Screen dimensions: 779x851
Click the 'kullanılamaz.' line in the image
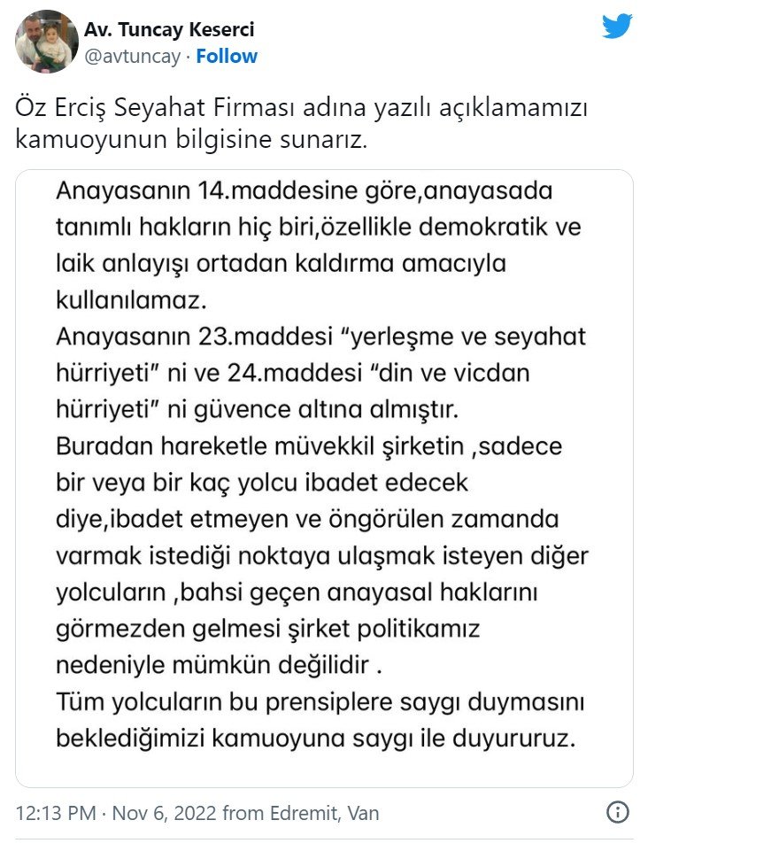coord(130,299)
